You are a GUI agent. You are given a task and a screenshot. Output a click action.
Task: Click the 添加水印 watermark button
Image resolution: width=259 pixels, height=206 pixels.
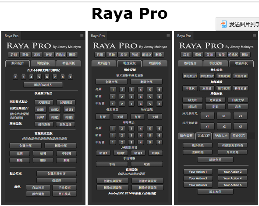(215, 192)
